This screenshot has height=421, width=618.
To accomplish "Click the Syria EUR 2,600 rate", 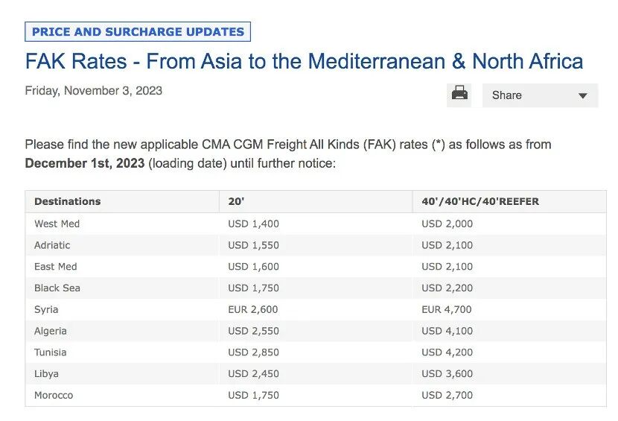I will 253,309.
